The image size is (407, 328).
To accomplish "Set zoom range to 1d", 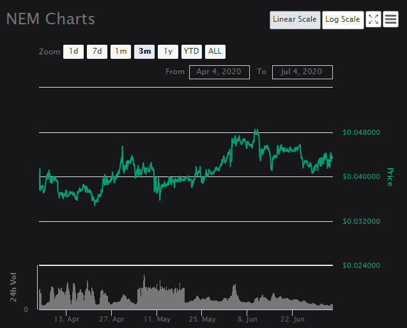I will [73, 52].
